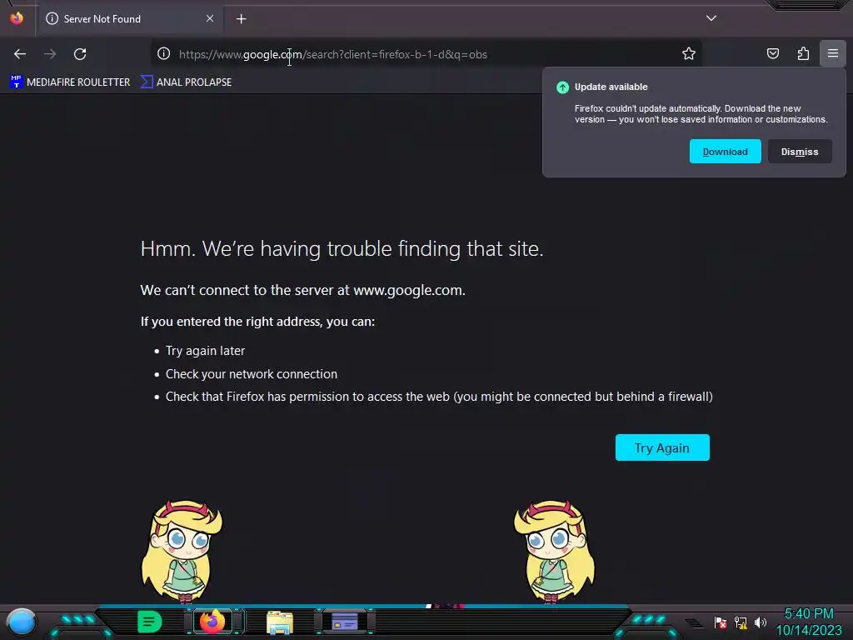The height and width of the screenshot is (640, 853).
Task: Click the 'Hmm. We're having trouble' heading
Action: [x=342, y=248]
